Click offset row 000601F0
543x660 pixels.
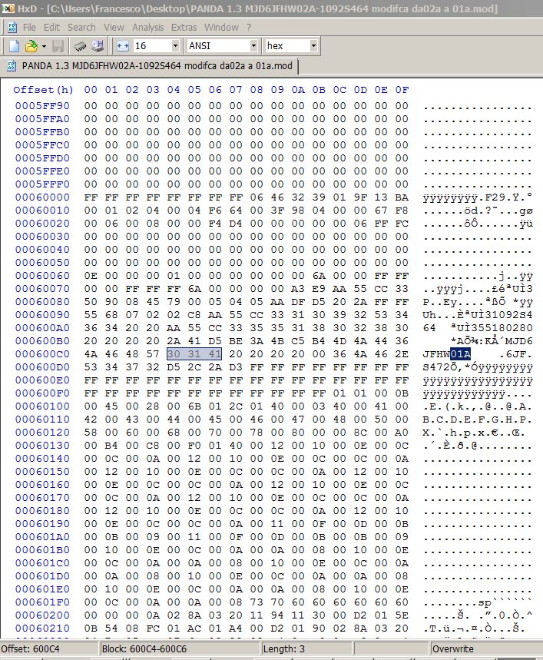pyautogui.click(x=42, y=602)
